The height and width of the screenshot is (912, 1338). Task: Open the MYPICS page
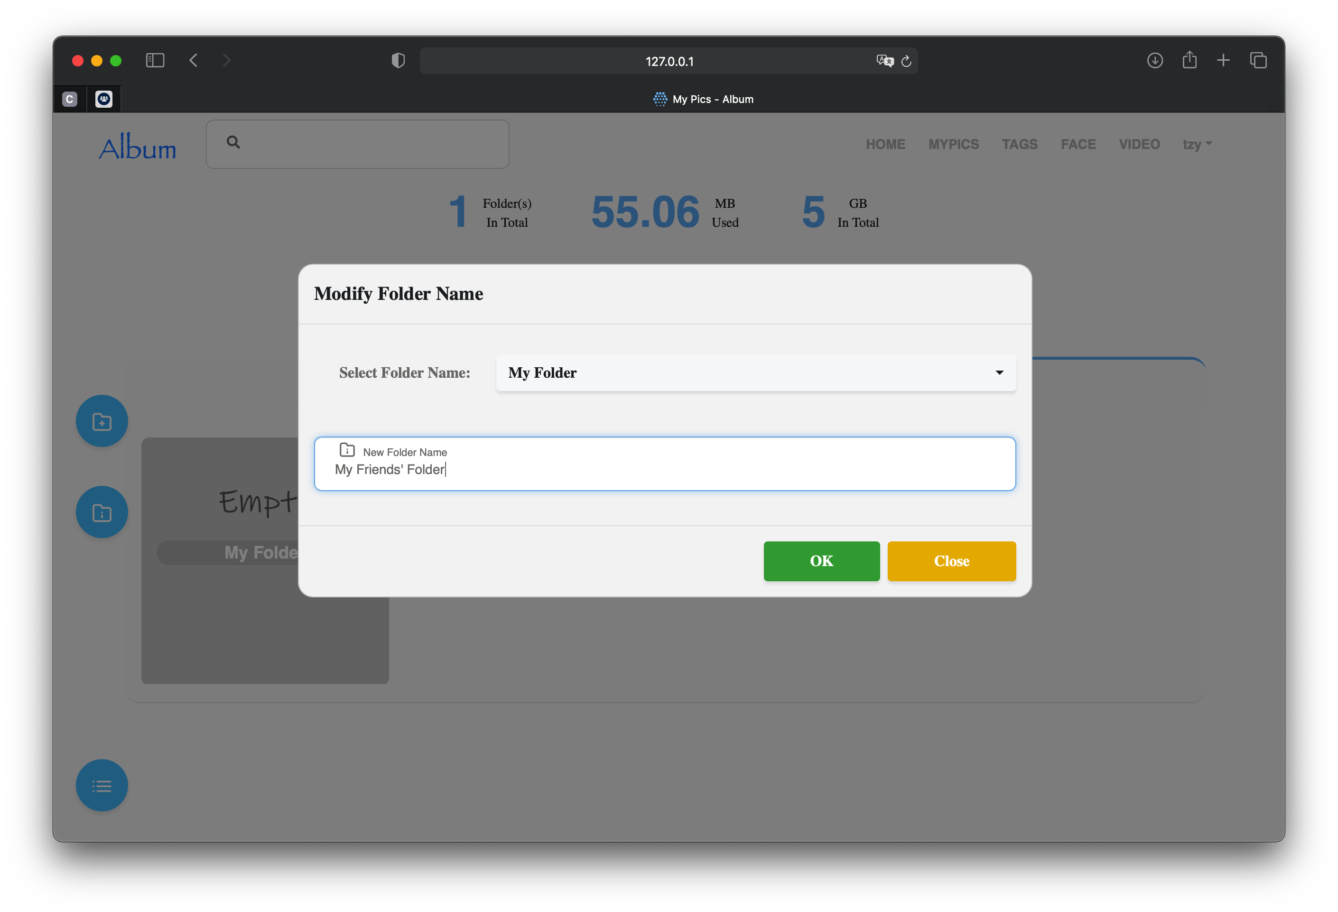953,144
